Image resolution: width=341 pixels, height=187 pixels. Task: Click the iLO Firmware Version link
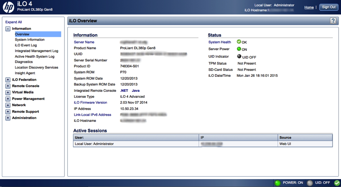(90, 103)
